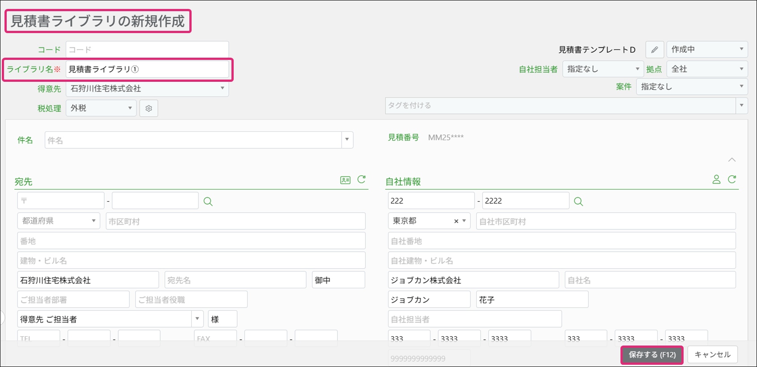Image resolution: width=757 pixels, height=367 pixels.
Task: Collapse the header section with up chevron
Action: 732,160
